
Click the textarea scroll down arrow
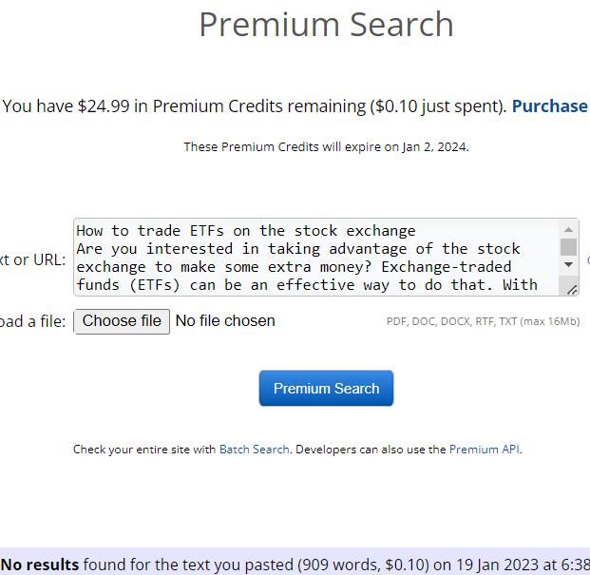tap(568, 265)
